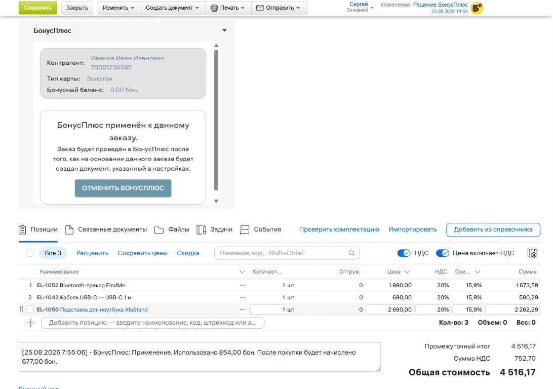Open the Файлы tab
Screen dimensions: 553x389
[x=172, y=229]
